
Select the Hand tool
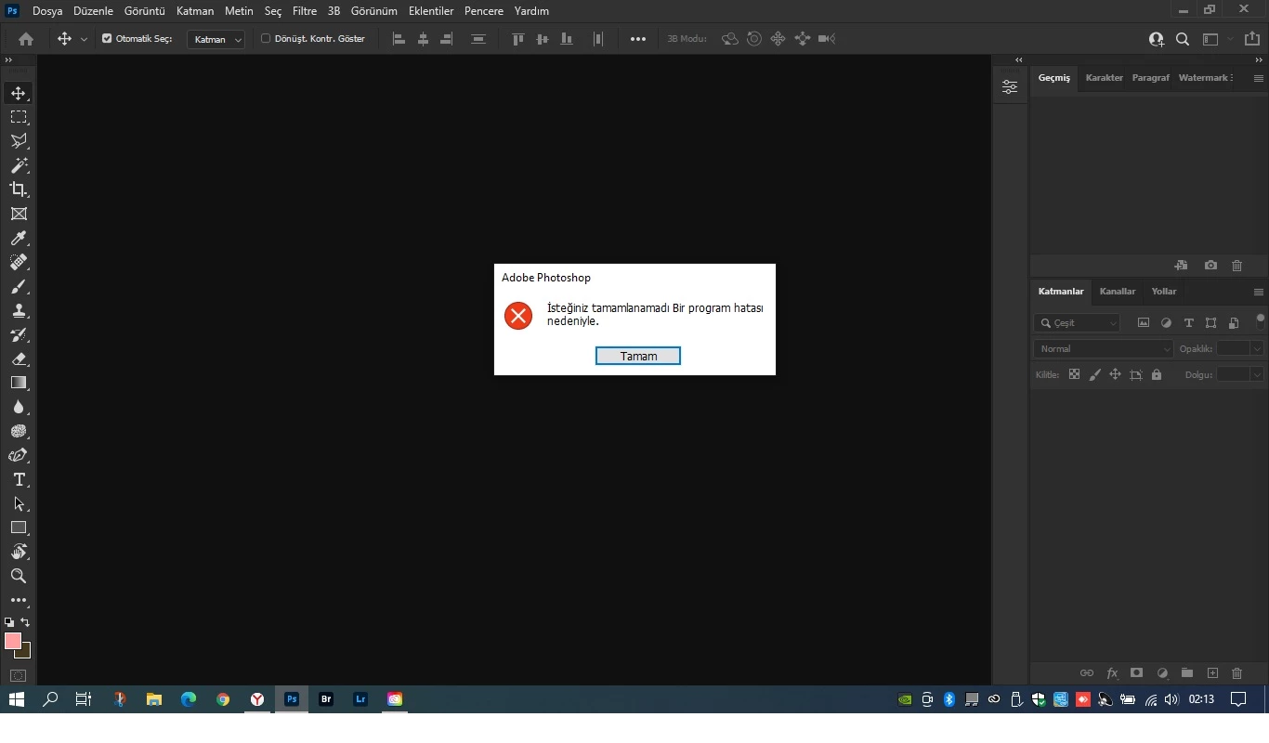click(19, 552)
